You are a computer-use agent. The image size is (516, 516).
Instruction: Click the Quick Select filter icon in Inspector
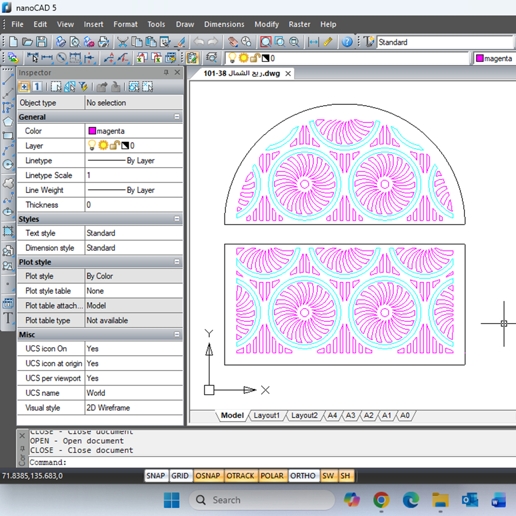[83, 87]
